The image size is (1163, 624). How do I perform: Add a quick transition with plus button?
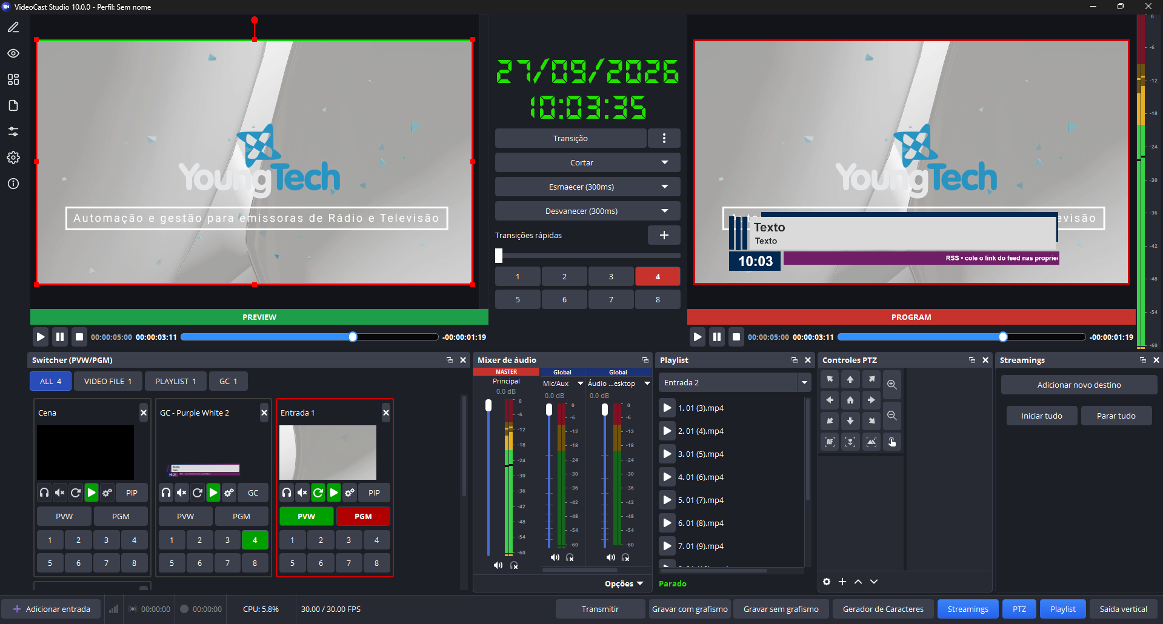pos(664,235)
